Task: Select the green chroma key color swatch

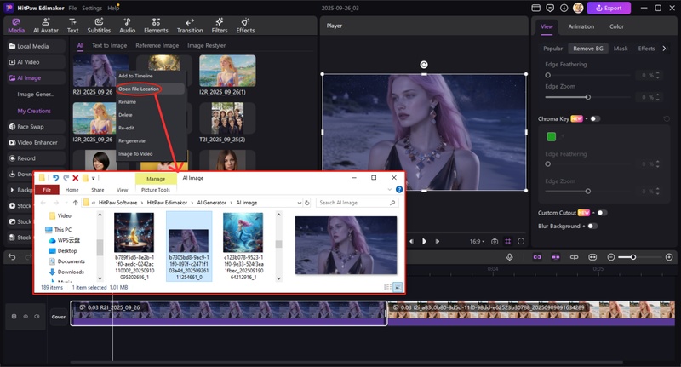Action: [x=552, y=136]
